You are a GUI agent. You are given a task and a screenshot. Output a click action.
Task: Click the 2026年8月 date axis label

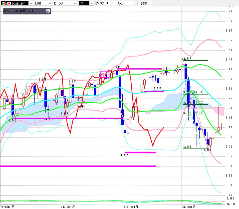point(131,207)
